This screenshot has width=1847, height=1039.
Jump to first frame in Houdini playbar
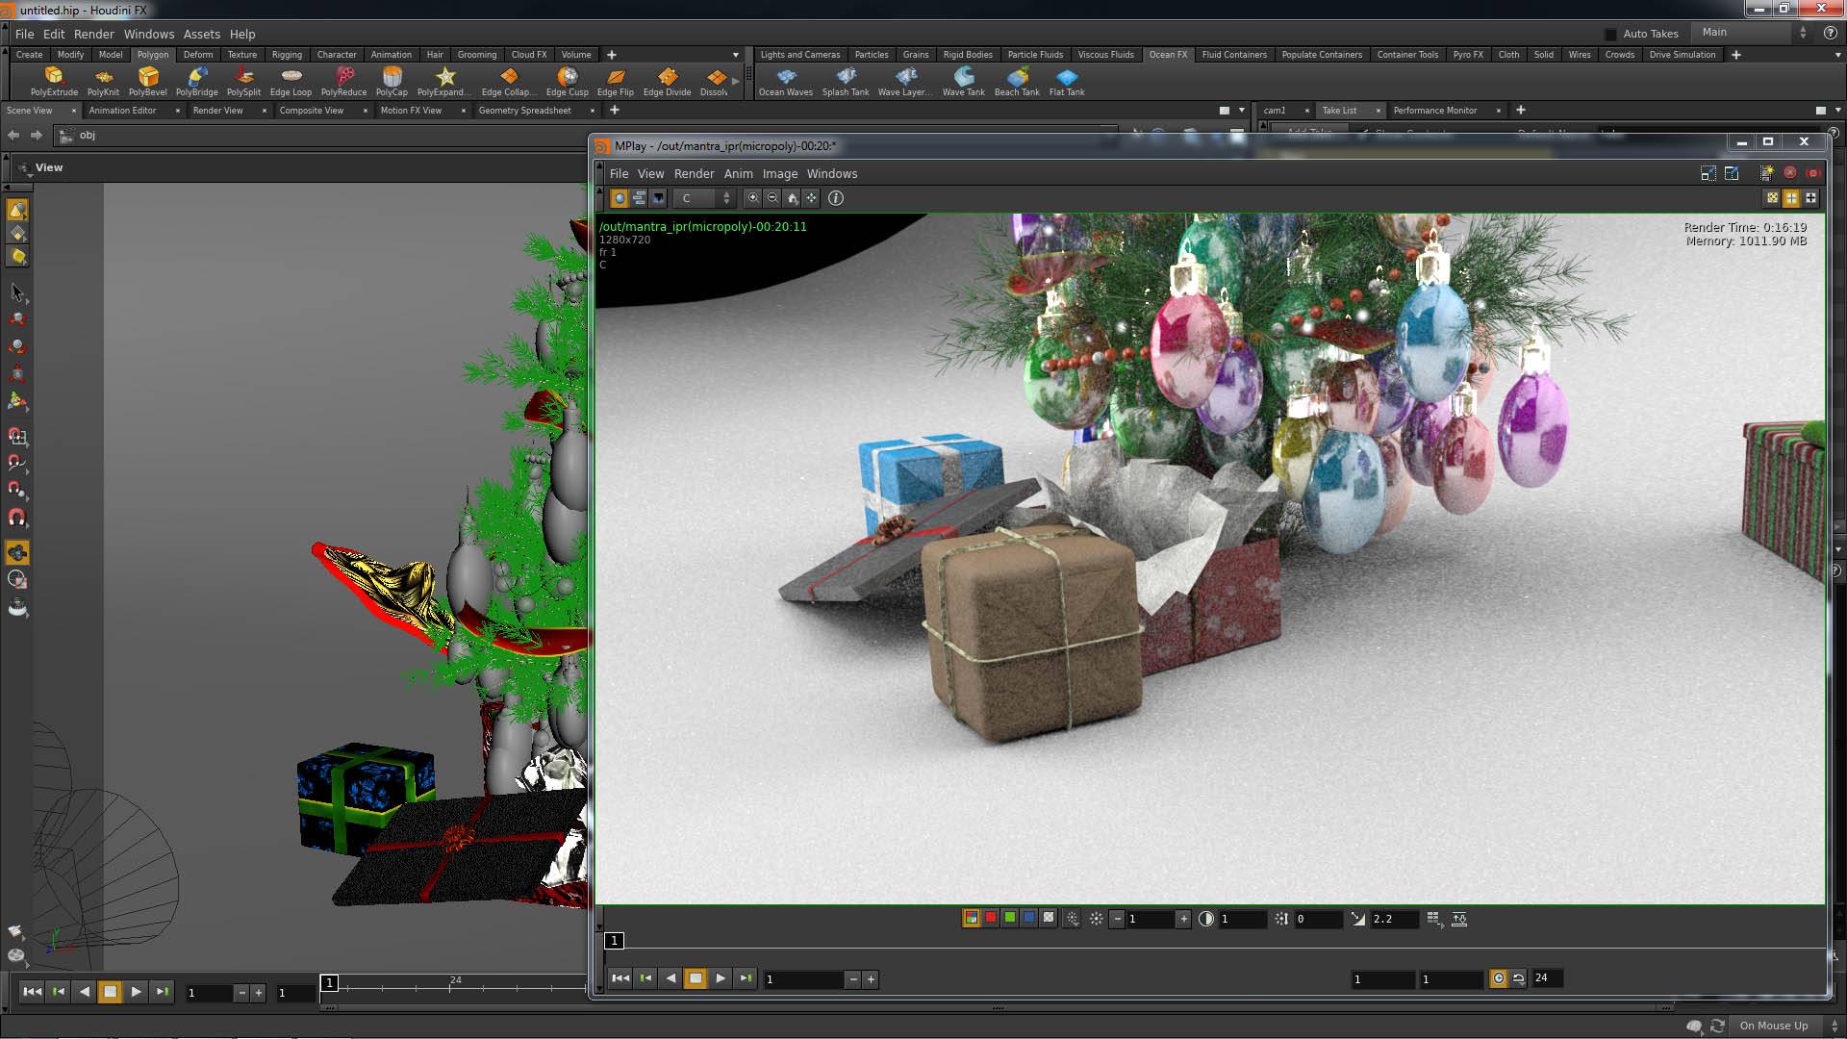pyautogui.click(x=32, y=992)
